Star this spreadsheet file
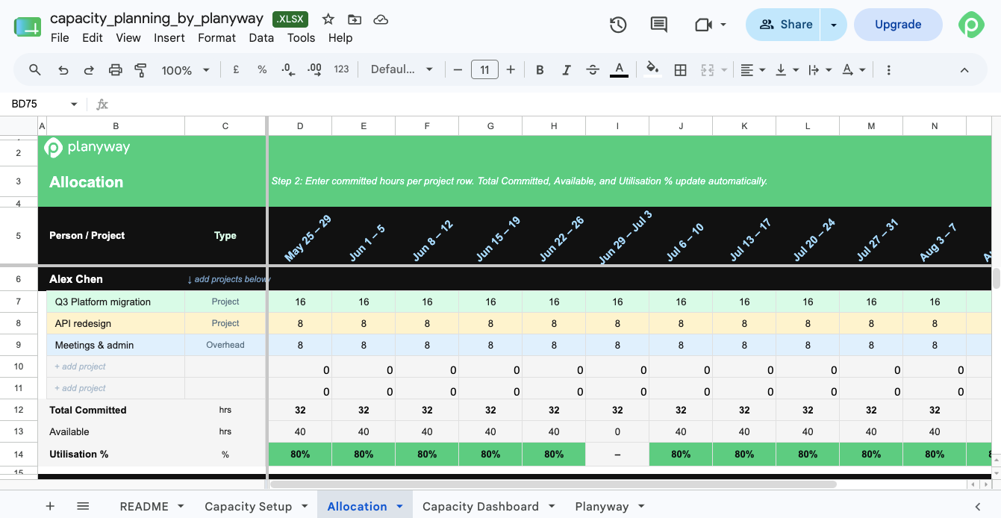Screen dimensions: 1001x518 (x=328, y=19)
